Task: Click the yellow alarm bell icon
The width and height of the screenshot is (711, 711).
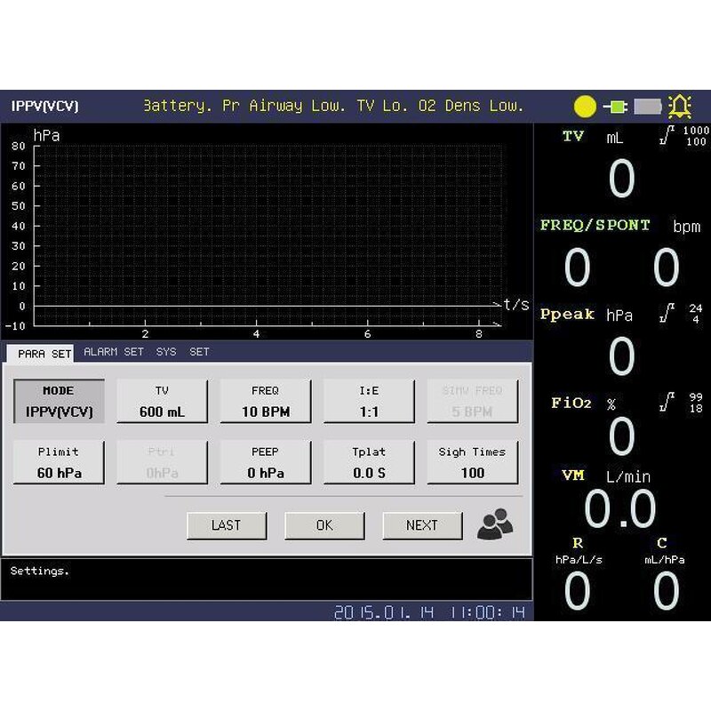Action: tap(680, 107)
